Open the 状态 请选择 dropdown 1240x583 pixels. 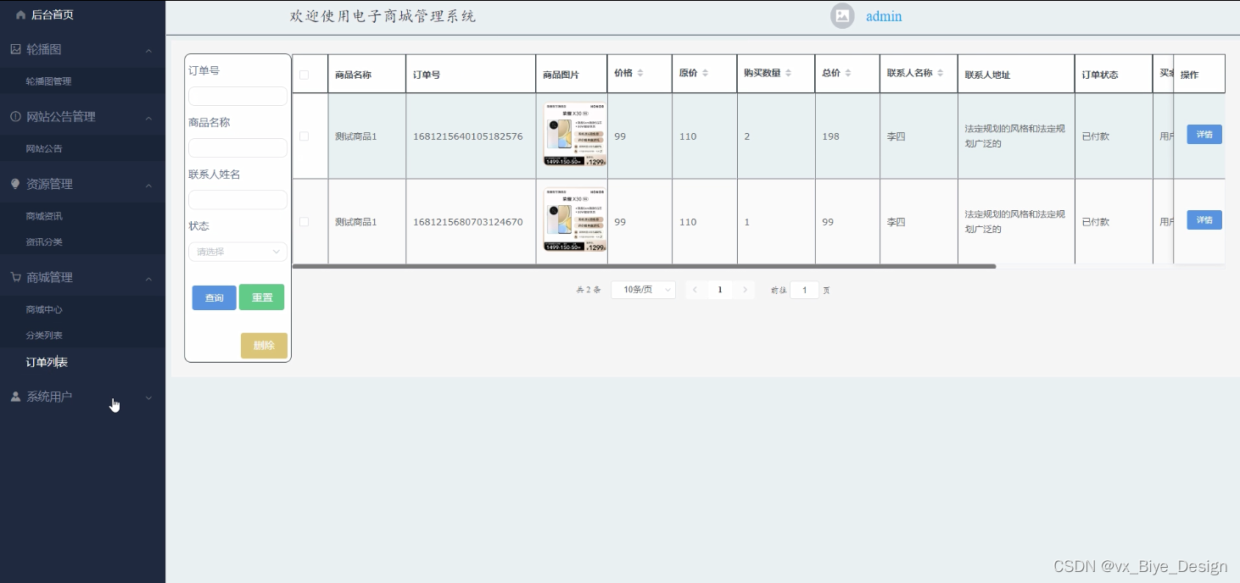[x=237, y=252]
